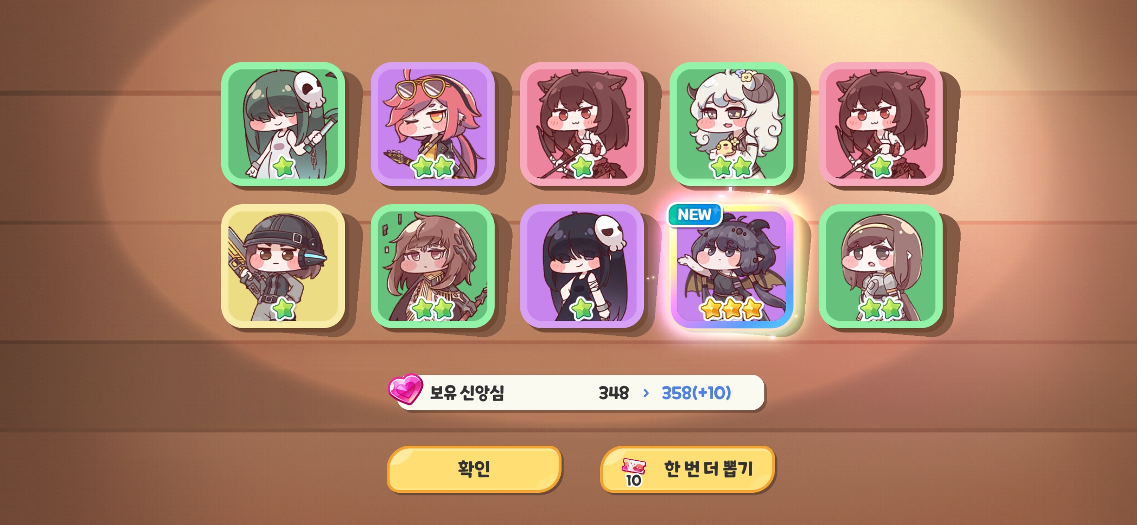The width and height of the screenshot is (1137, 525).
Task: Click the two green stars on the guitarist card
Action: click(432, 167)
